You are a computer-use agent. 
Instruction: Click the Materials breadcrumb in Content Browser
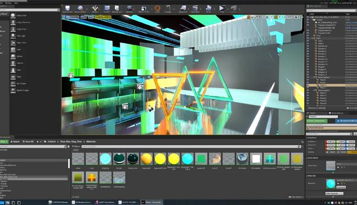[x=91, y=141]
